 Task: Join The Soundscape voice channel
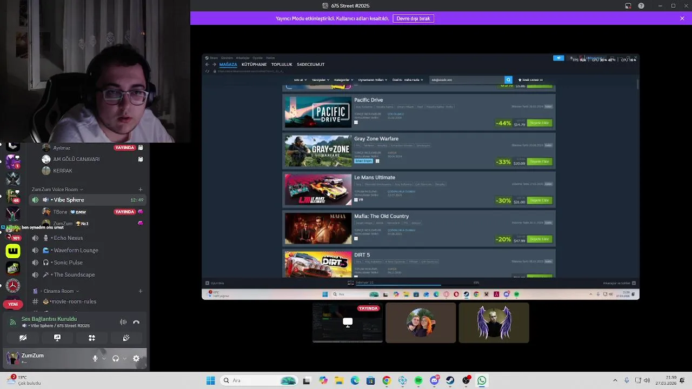click(x=88, y=274)
